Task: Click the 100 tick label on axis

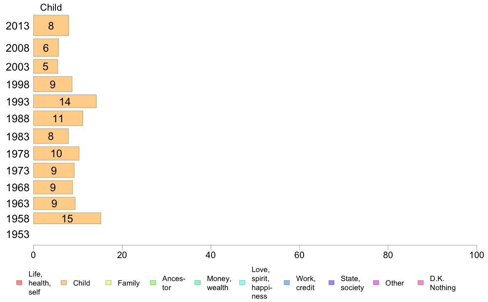Action: [476, 255]
